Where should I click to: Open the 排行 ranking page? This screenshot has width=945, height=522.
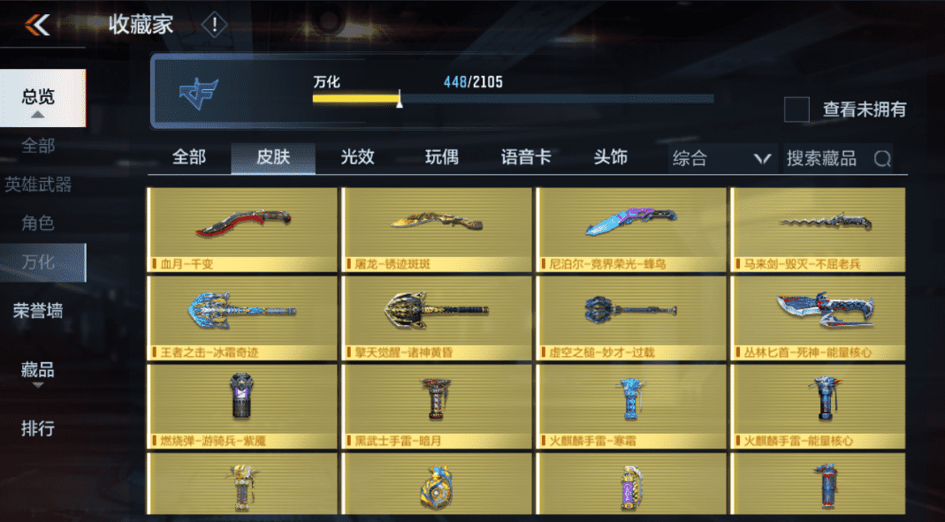38,428
